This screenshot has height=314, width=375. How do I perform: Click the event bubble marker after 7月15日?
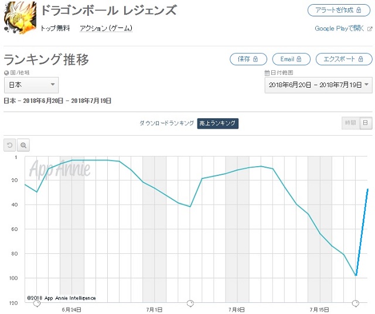[356, 303]
